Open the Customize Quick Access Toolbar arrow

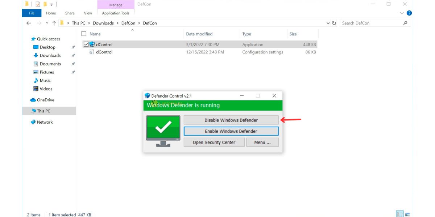tap(51, 4)
